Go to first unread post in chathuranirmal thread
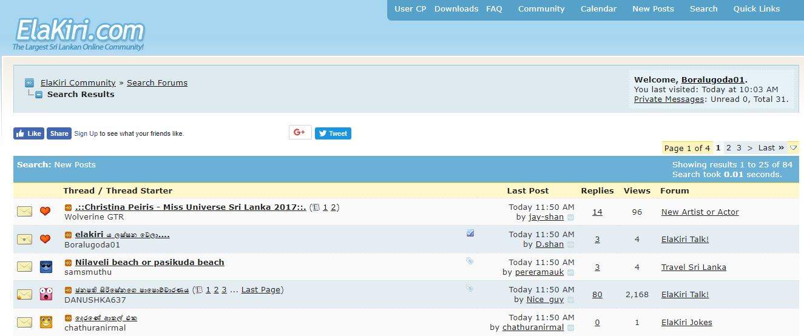 pos(69,318)
